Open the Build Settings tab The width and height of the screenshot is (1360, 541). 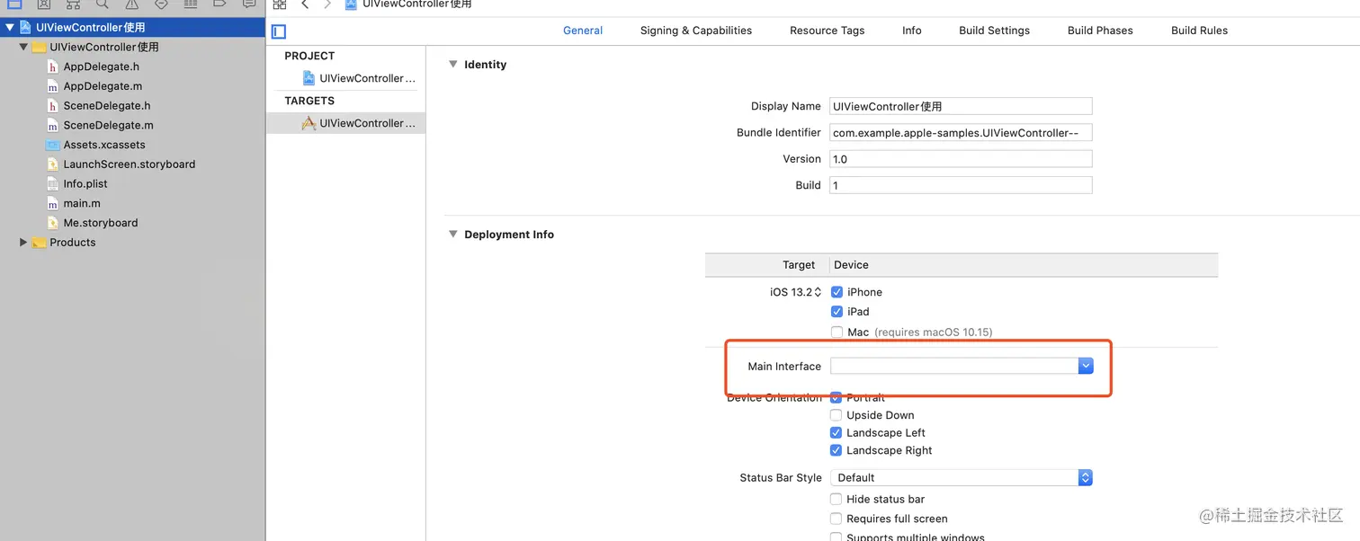coord(994,31)
